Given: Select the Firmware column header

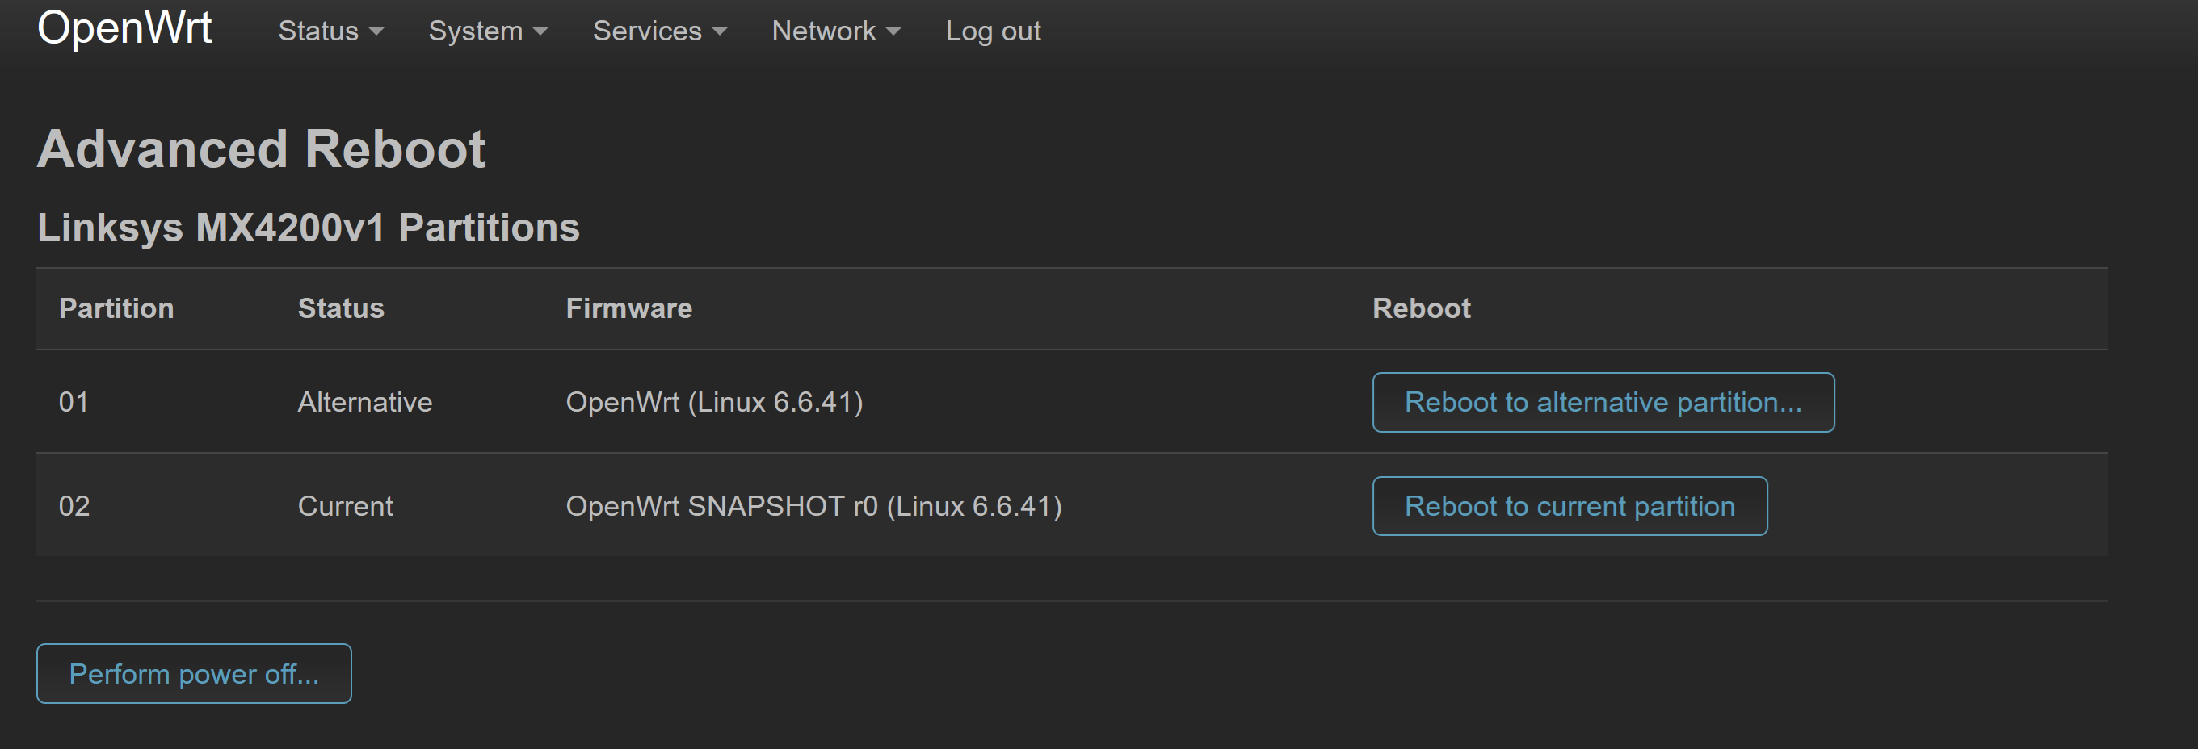Looking at the screenshot, I should [628, 308].
